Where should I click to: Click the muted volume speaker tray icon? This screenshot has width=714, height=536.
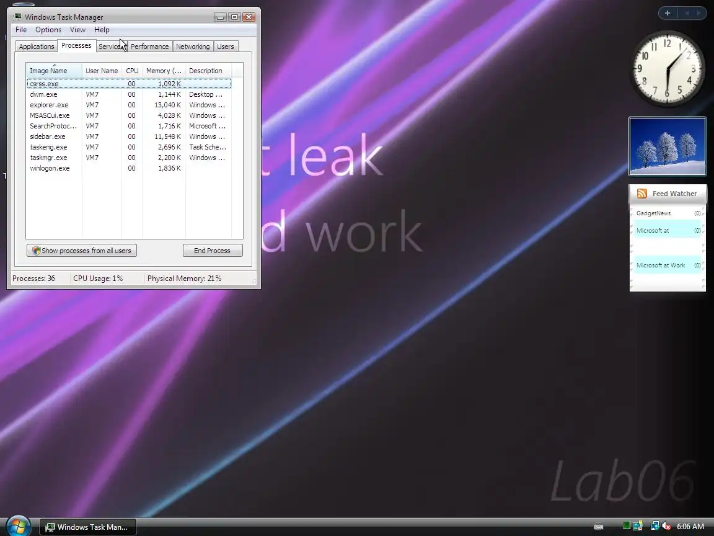[x=666, y=526]
